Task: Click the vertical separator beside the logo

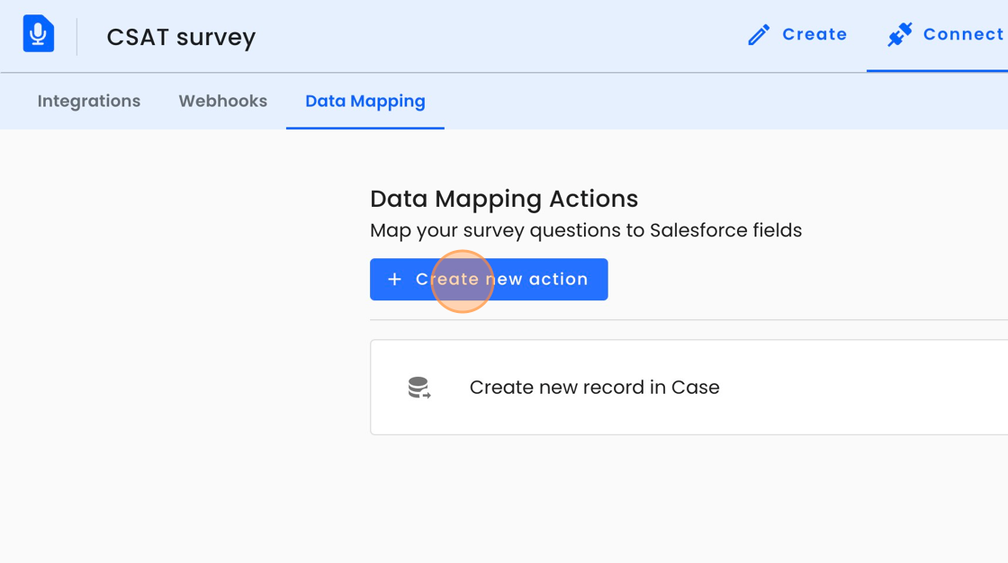Action: [76, 37]
